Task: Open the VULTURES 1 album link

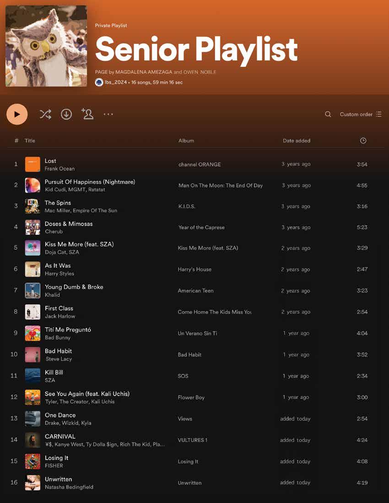Action: (x=193, y=440)
